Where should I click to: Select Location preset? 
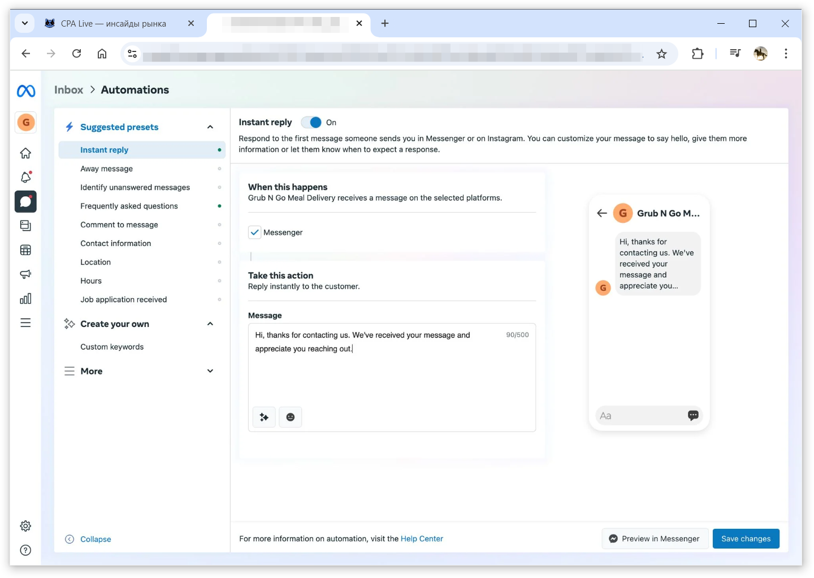pos(142,262)
